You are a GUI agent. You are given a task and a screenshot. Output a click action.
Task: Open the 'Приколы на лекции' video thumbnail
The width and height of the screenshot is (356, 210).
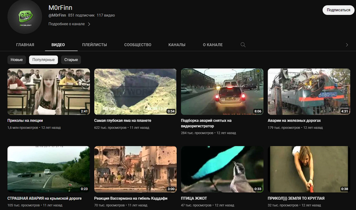point(49,92)
